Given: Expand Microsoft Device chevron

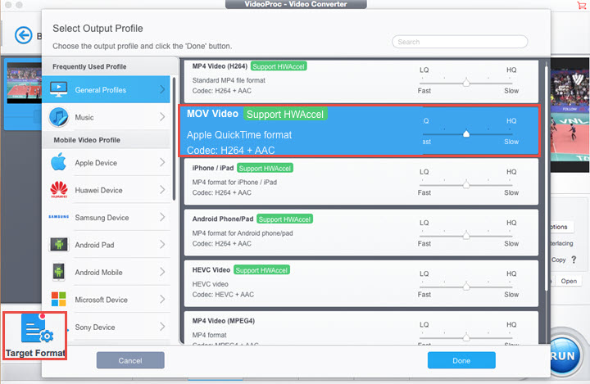Looking at the screenshot, I should click(162, 299).
